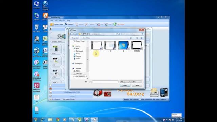Open Option settings in Format Factory toolbar
Viewport: 217px width, 122px height.
tap(68, 24)
